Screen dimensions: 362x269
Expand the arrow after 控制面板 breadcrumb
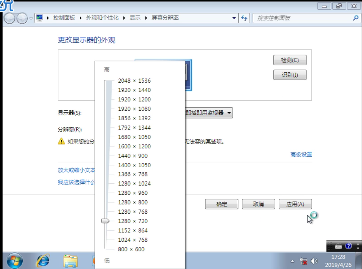[81, 18]
